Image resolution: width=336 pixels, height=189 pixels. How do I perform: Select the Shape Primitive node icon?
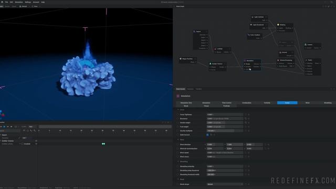click(x=181, y=59)
